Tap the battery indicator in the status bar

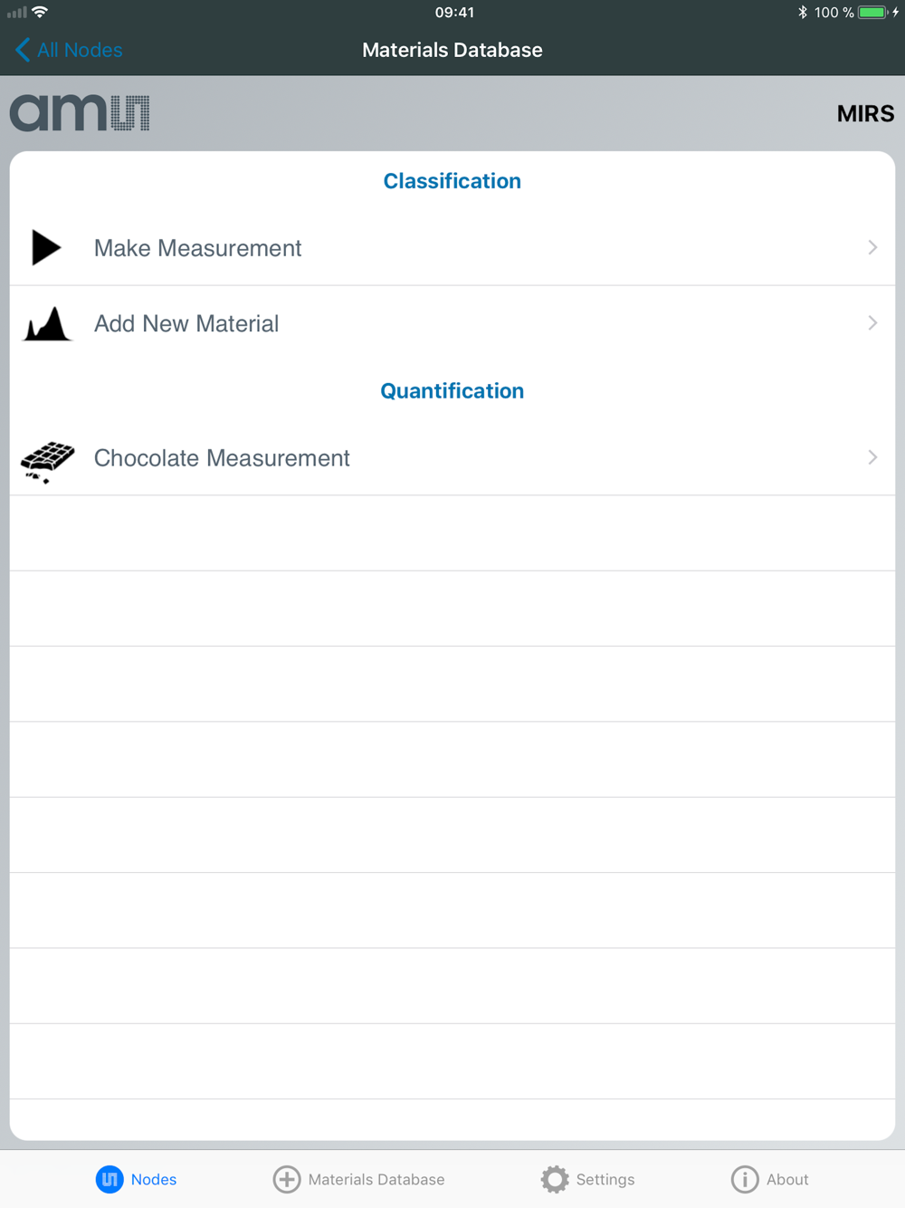click(872, 12)
